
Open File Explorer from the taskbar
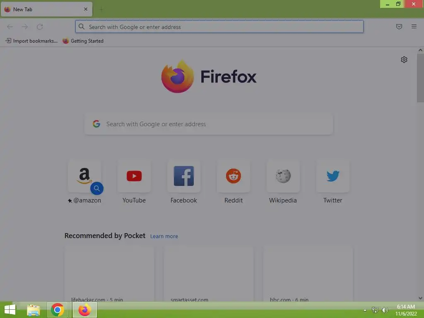[33, 310]
